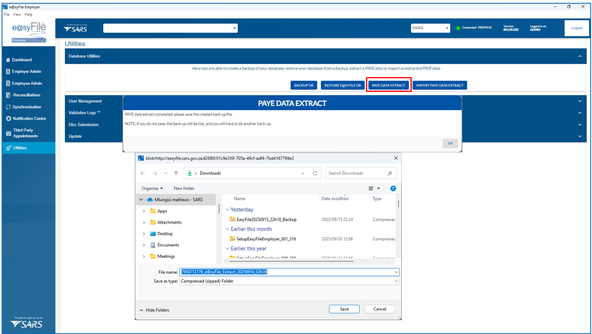Open the File menu
The image size is (592, 334).
[6, 15]
